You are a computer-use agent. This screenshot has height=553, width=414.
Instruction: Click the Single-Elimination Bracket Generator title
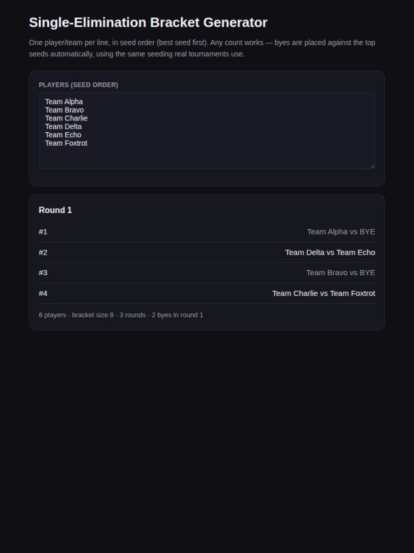click(148, 22)
